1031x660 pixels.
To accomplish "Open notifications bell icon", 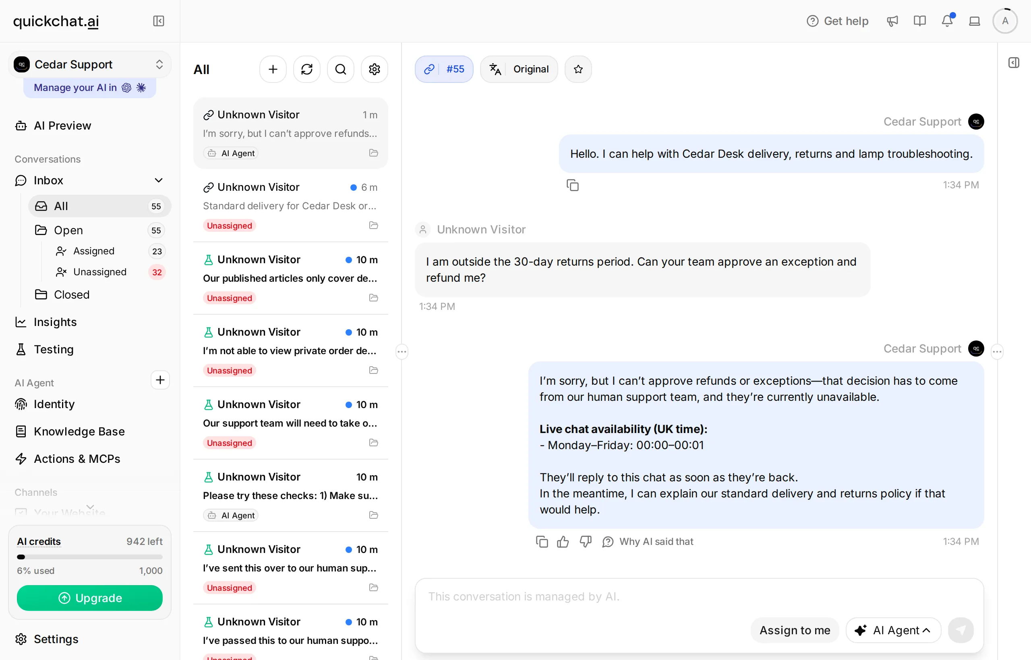I will 947,21.
